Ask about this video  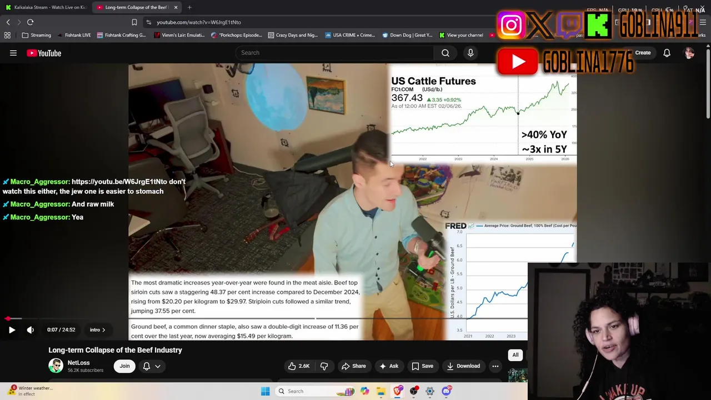click(388, 366)
